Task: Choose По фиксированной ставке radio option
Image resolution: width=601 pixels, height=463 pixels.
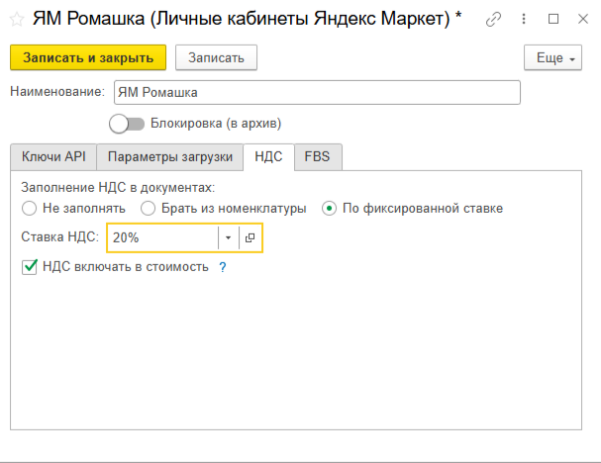Action: [x=330, y=209]
